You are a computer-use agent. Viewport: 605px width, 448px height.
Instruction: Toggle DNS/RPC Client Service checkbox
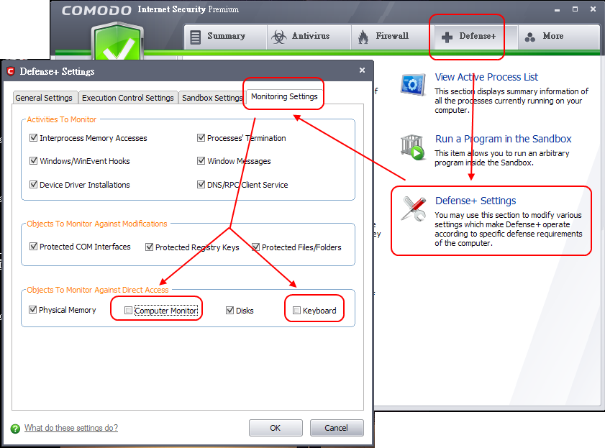(201, 185)
